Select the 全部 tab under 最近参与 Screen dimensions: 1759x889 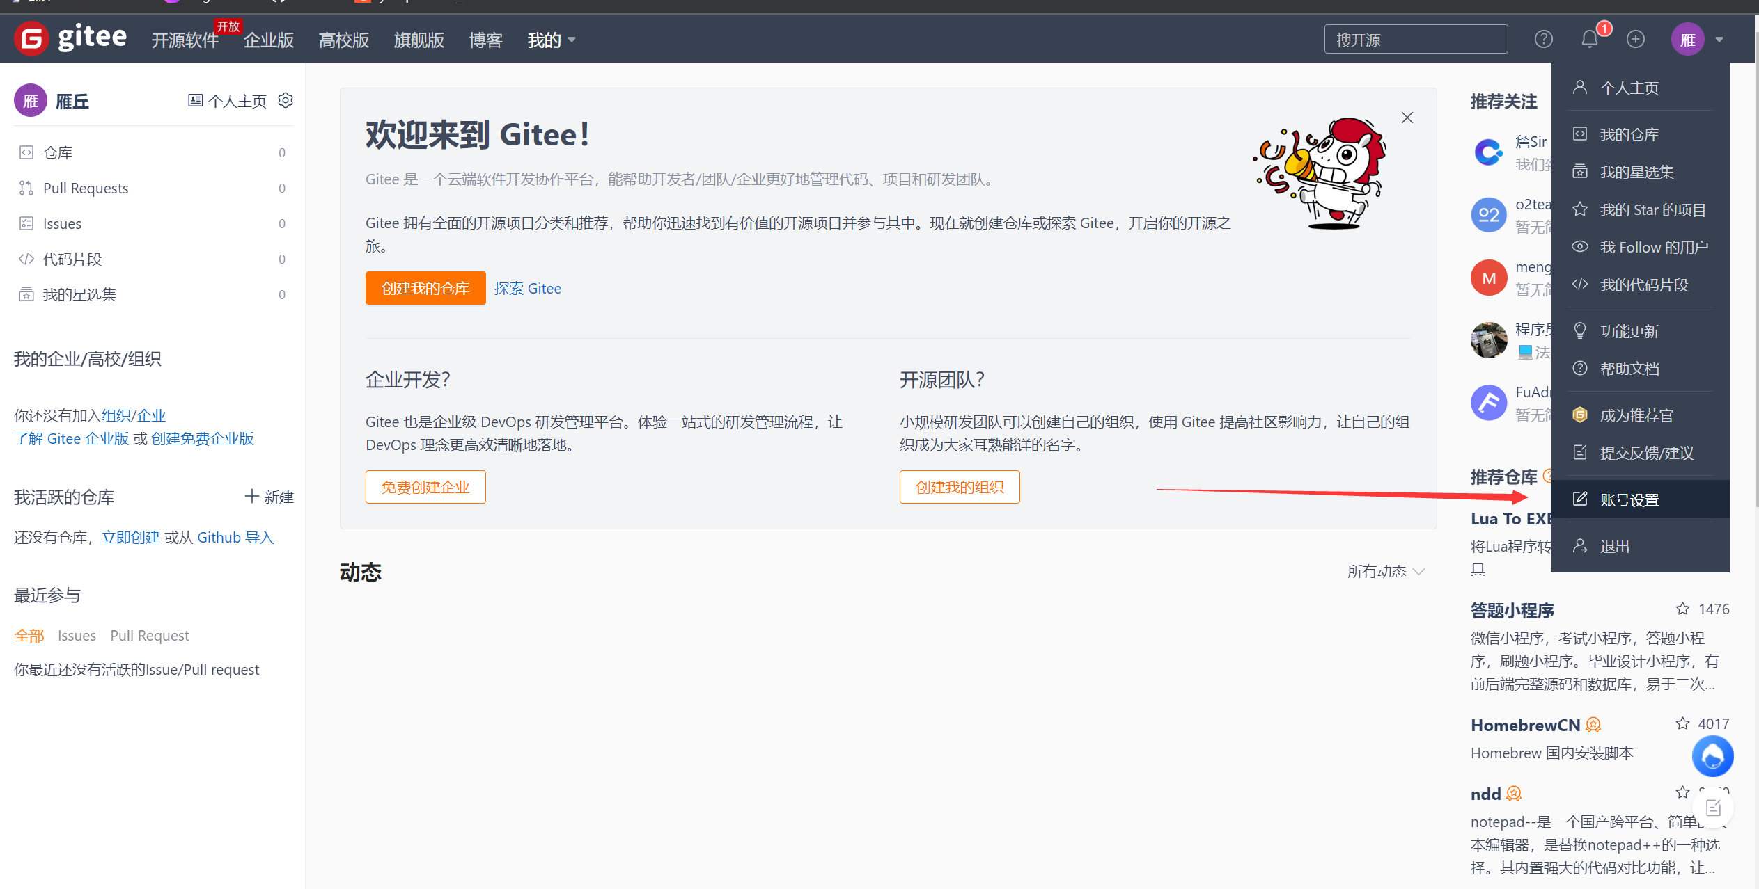pos(29,635)
